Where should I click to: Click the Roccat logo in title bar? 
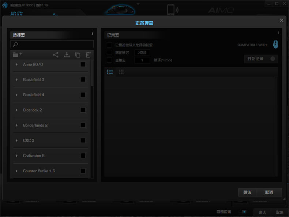tap(5, 5)
